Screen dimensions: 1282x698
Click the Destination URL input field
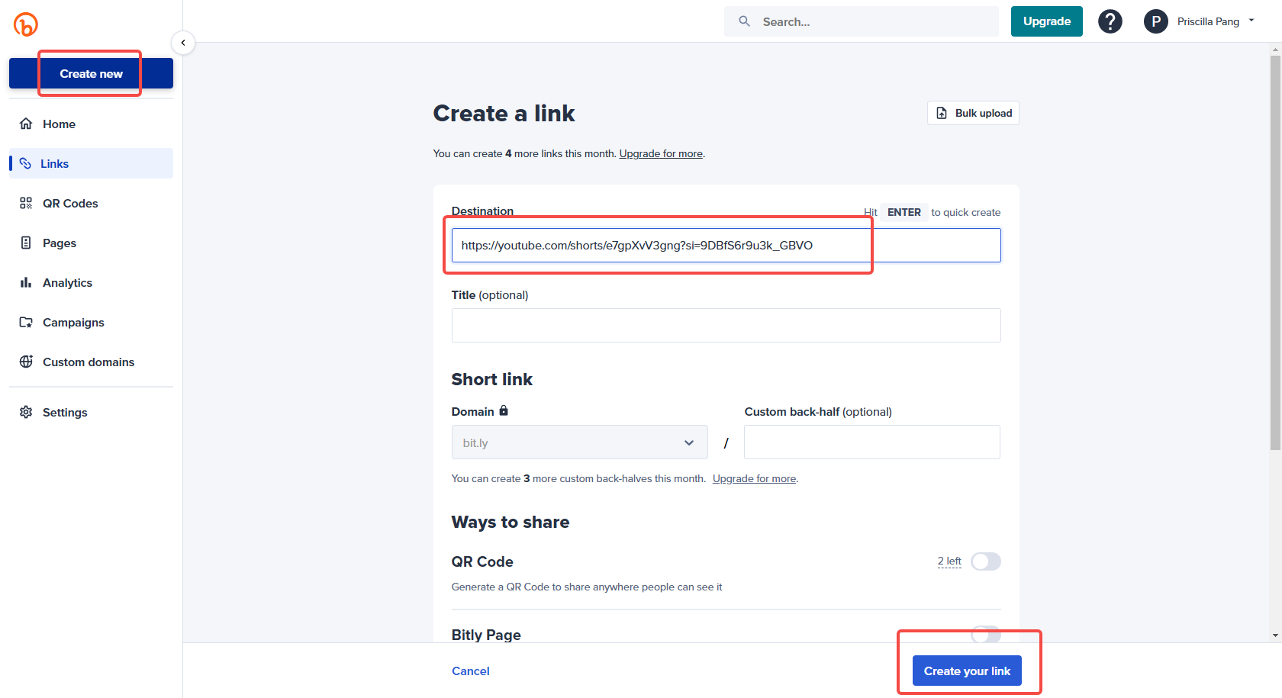[x=726, y=246]
